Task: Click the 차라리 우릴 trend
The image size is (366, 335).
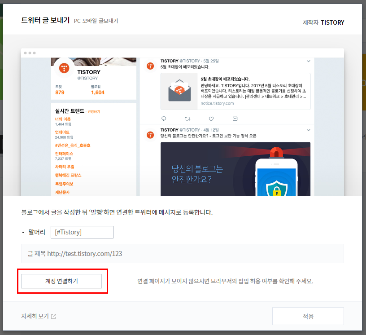Action: (65, 167)
